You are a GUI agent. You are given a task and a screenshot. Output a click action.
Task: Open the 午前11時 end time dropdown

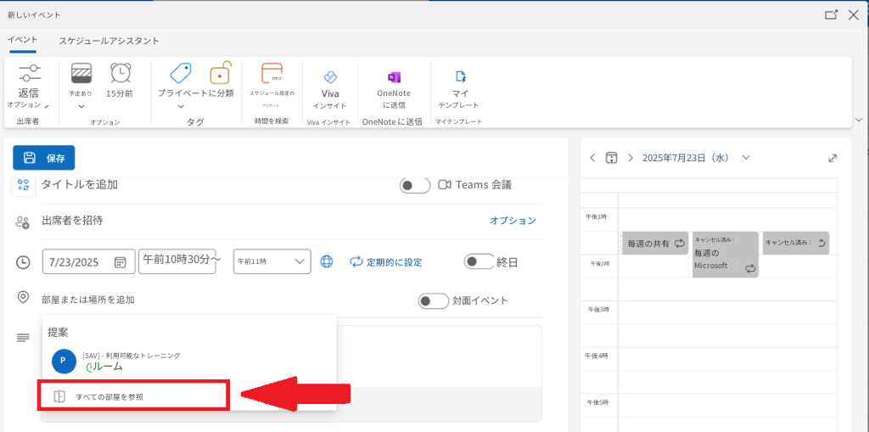272,261
